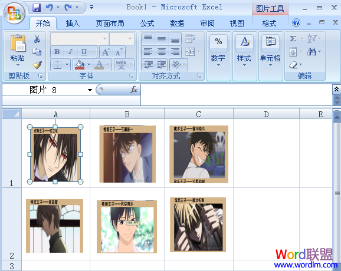Activate the Format Painter brush
341x271 pixels.
coord(37,64)
